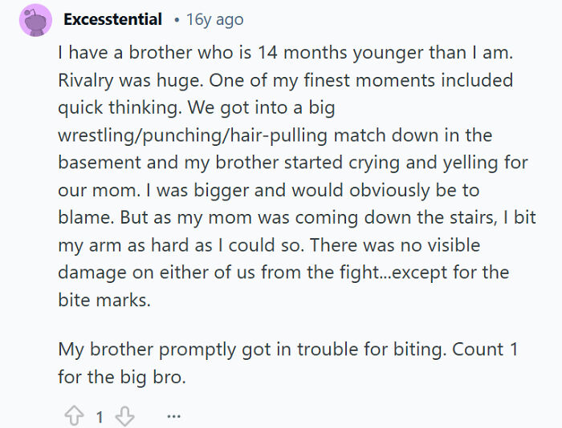Image resolution: width=562 pixels, height=428 pixels.
Task: Click the vote count number between arrows
Action: pos(100,417)
